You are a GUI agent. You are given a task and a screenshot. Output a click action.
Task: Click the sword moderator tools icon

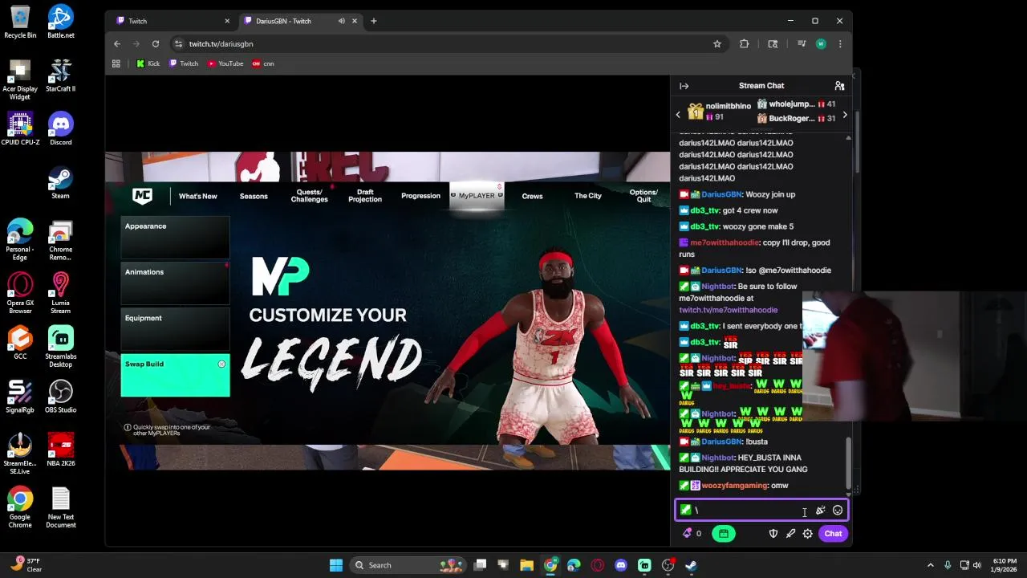click(x=790, y=534)
